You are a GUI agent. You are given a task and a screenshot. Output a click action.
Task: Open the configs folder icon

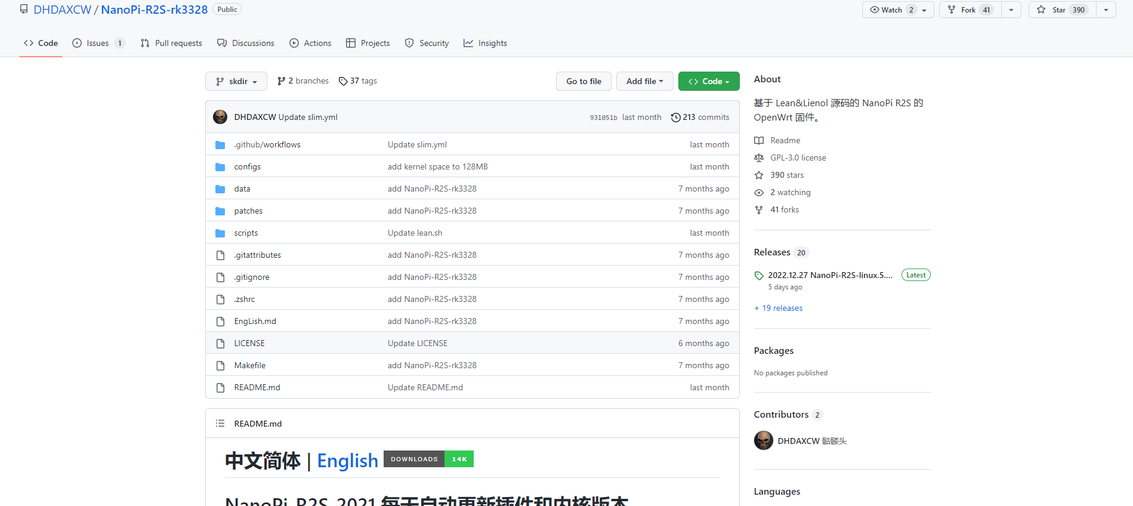220,166
